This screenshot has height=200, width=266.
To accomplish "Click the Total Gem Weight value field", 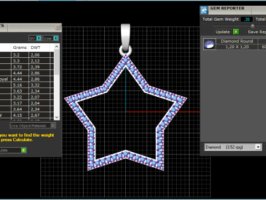I will tap(247, 19).
